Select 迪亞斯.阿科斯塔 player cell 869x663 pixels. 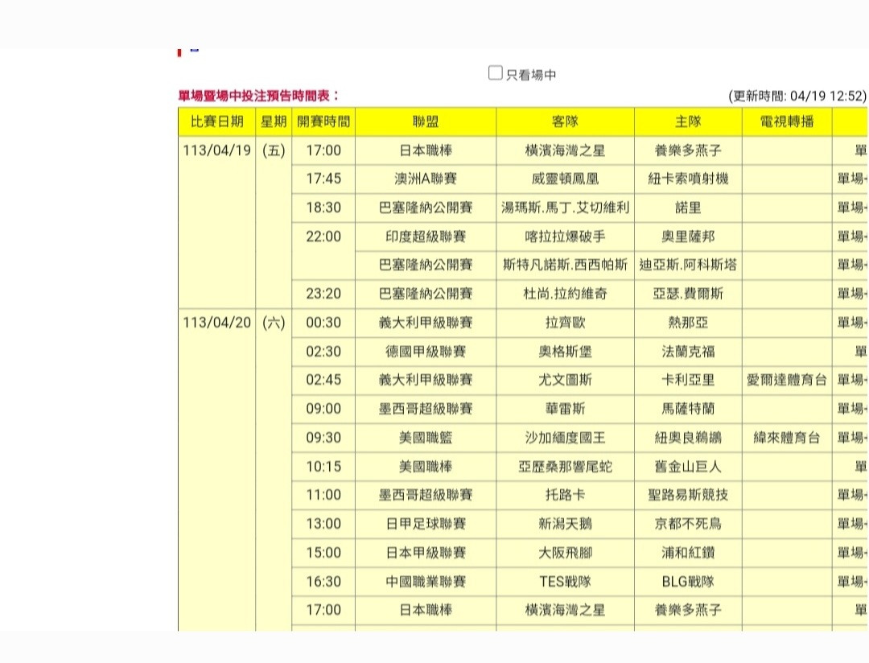tap(688, 265)
